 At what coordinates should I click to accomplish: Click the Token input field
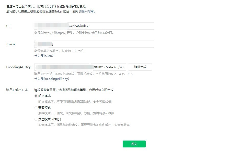(x=102, y=44)
